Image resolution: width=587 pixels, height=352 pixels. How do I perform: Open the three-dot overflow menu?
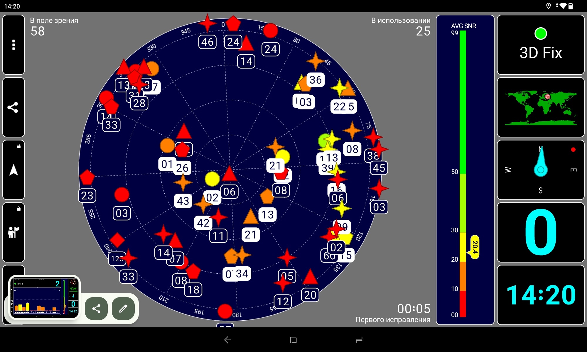coord(14,45)
